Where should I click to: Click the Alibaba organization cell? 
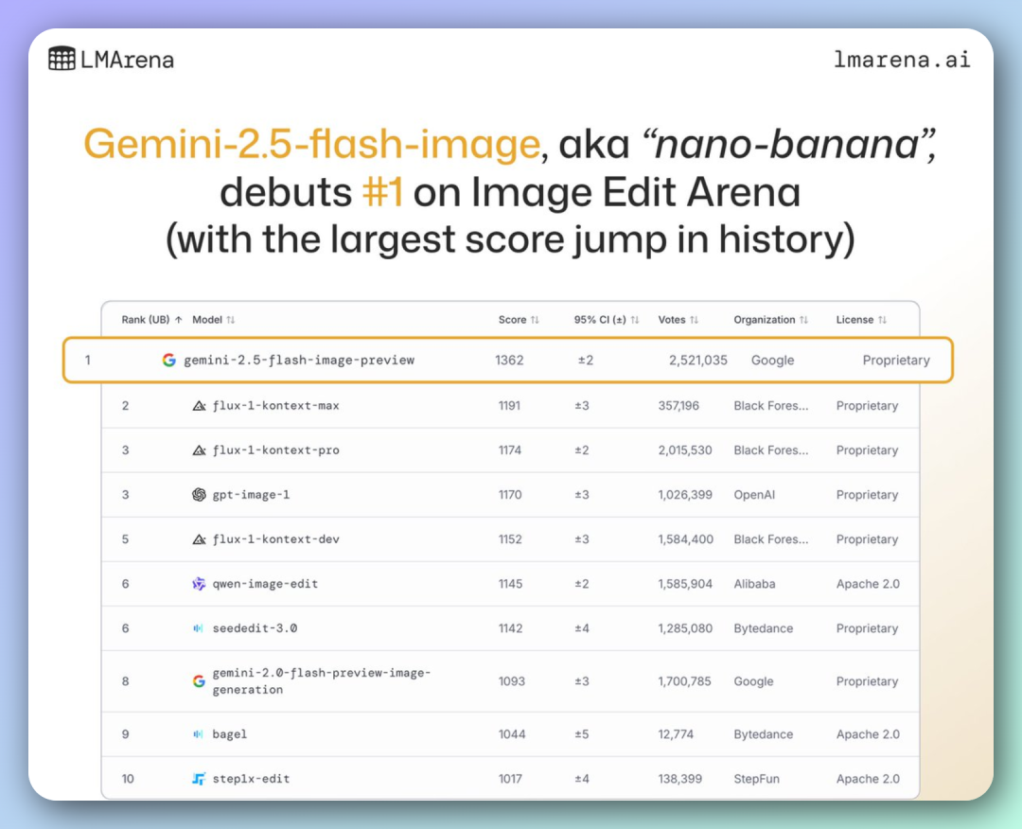(x=754, y=584)
